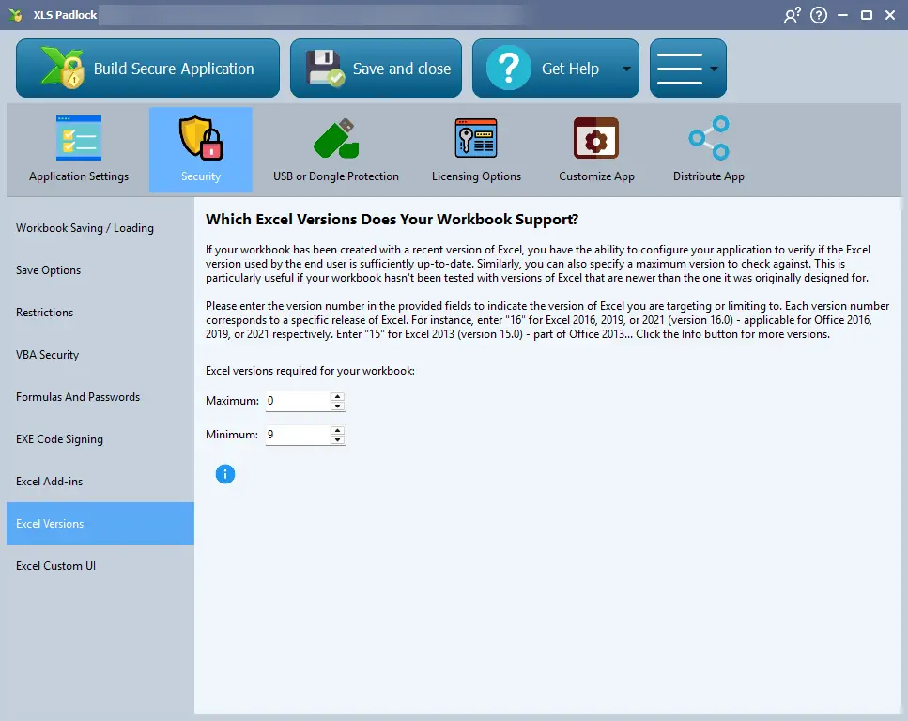The width and height of the screenshot is (908, 721).
Task: Click the user feedback icon in title bar
Action: (792, 15)
